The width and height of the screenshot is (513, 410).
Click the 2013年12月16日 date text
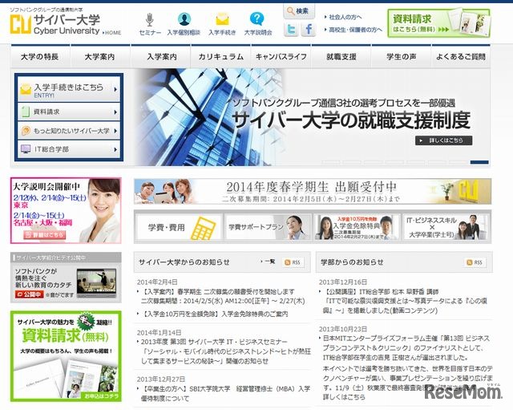click(x=343, y=282)
